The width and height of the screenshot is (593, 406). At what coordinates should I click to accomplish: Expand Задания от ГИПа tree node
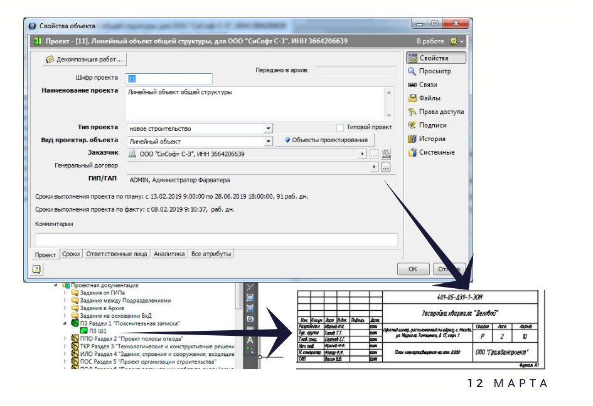click(x=65, y=293)
